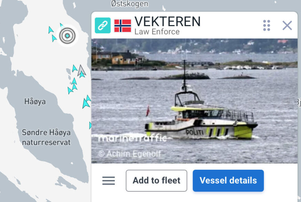
Task: Click the VEKTEREN vessel name title
Action: tap(167, 21)
